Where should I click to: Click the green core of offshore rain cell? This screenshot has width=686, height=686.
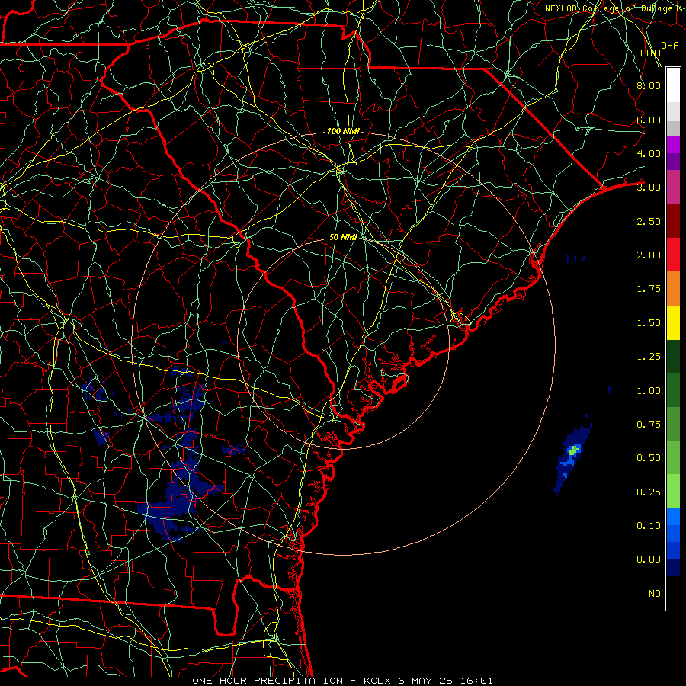(573, 450)
